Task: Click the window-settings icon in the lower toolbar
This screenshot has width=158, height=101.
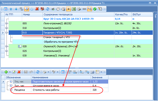Action: 63,72
